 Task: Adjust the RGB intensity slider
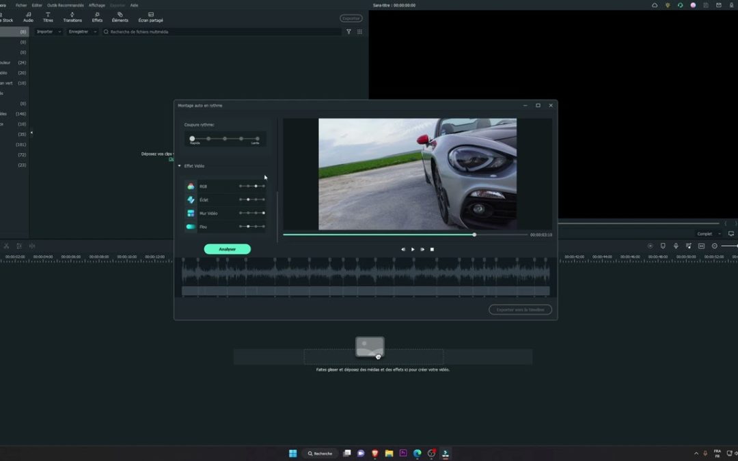[251, 186]
